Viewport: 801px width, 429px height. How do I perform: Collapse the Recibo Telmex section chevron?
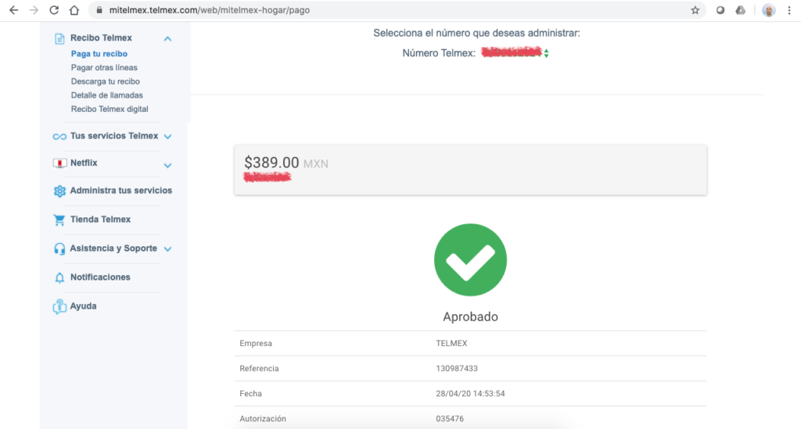point(167,39)
